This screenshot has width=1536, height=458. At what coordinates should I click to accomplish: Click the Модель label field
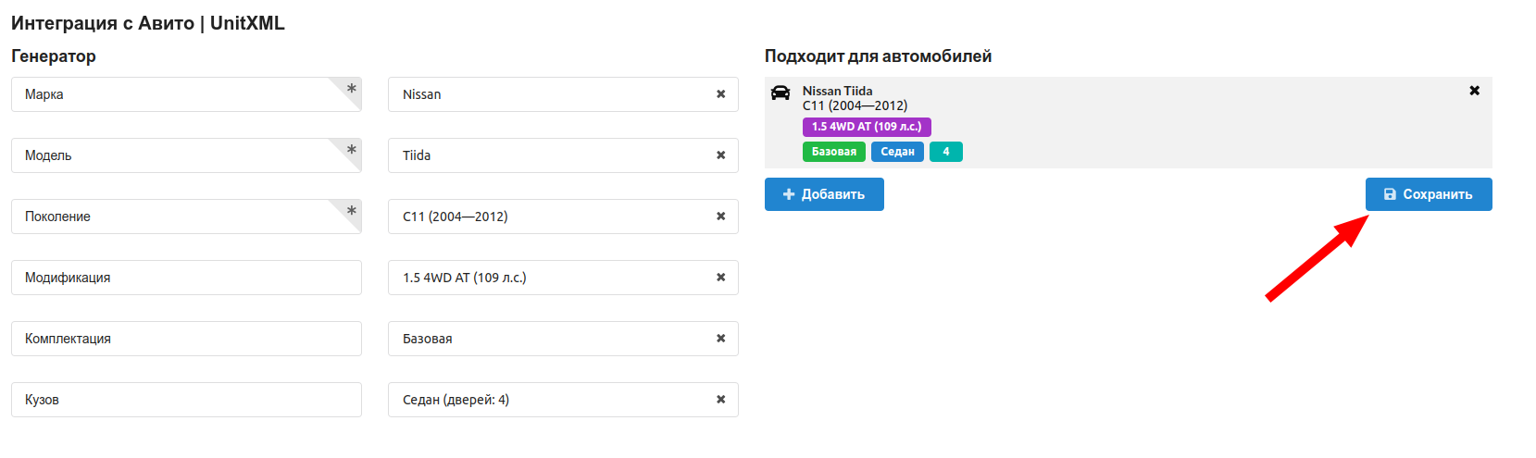click(186, 155)
